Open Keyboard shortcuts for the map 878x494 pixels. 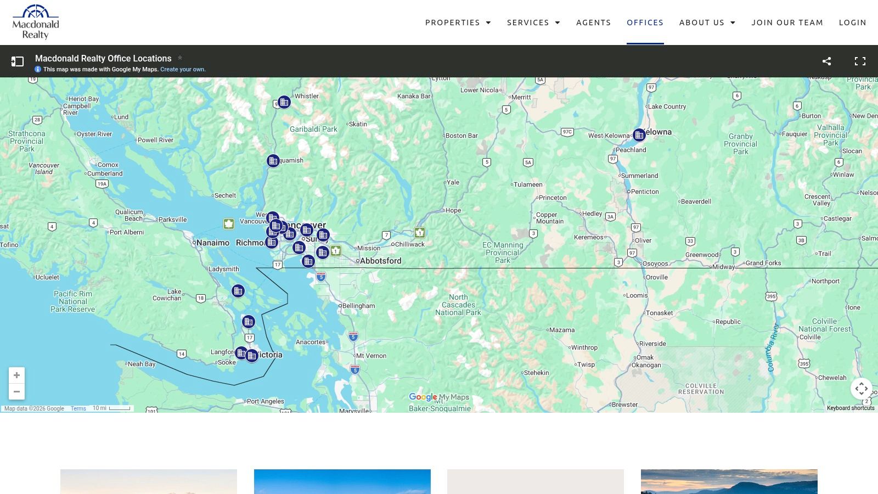point(851,408)
